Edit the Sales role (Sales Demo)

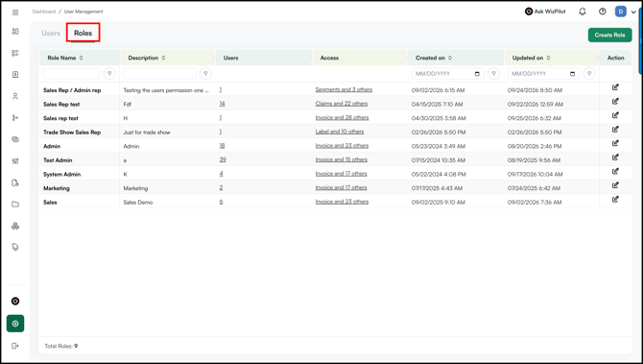pyautogui.click(x=615, y=199)
